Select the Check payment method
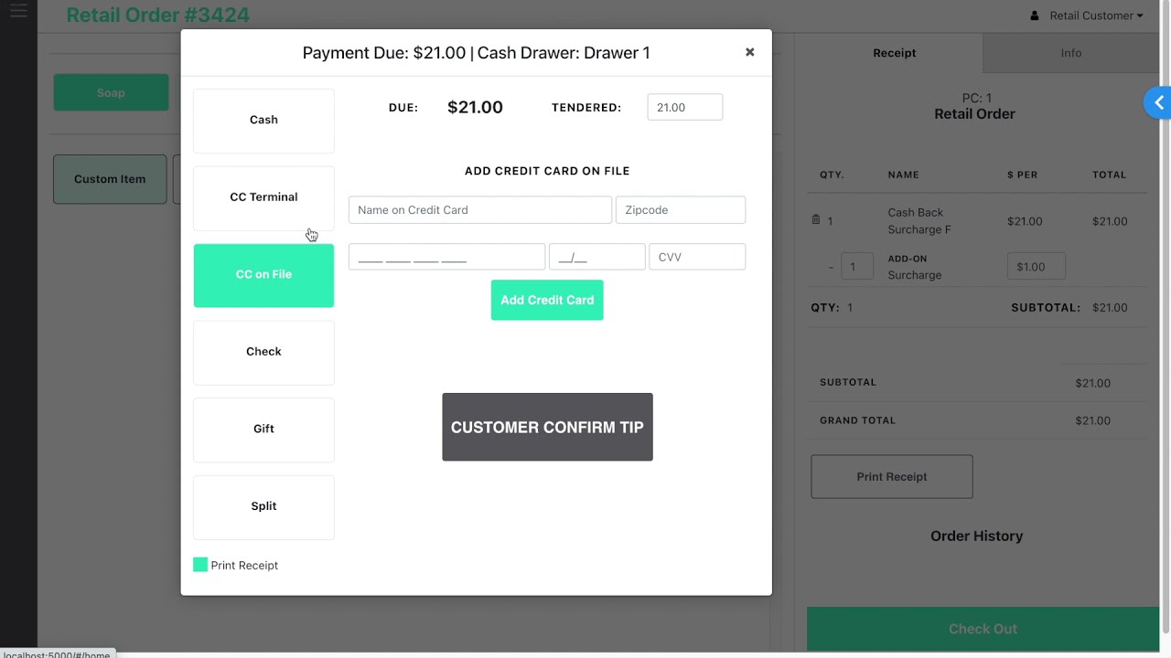The width and height of the screenshot is (1171, 658). 263,352
